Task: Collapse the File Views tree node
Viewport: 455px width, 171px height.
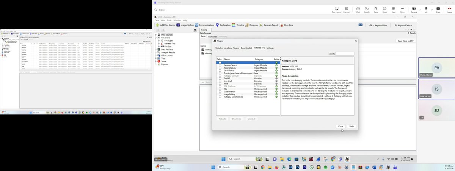Action: [155, 38]
